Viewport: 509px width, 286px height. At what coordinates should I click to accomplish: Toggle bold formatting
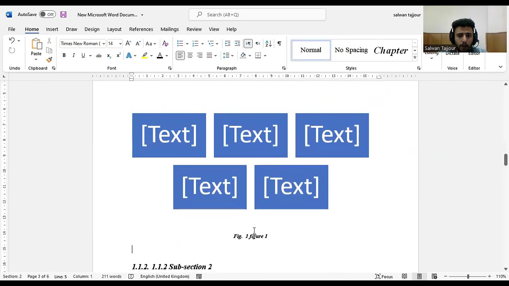click(x=64, y=56)
